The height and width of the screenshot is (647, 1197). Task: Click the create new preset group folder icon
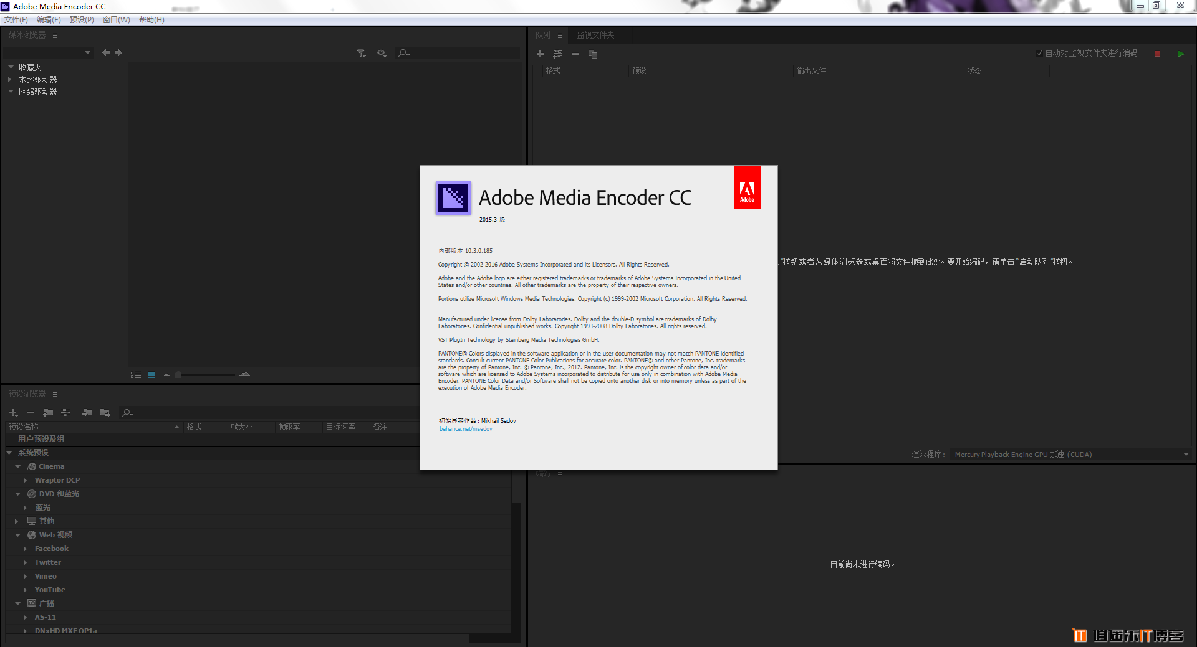click(x=48, y=413)
